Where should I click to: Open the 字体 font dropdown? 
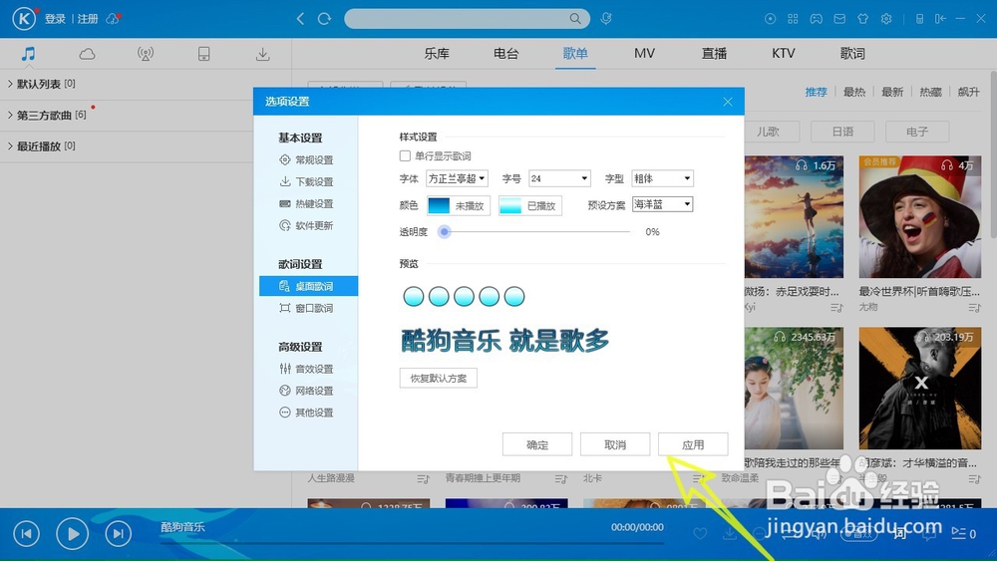tap(457, 178)
